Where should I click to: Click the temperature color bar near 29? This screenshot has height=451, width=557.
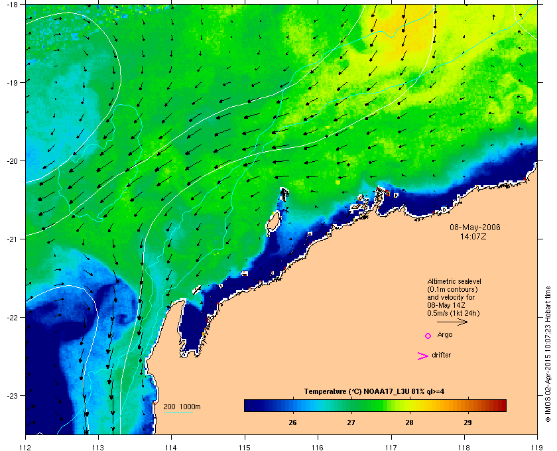click(468, 405)
